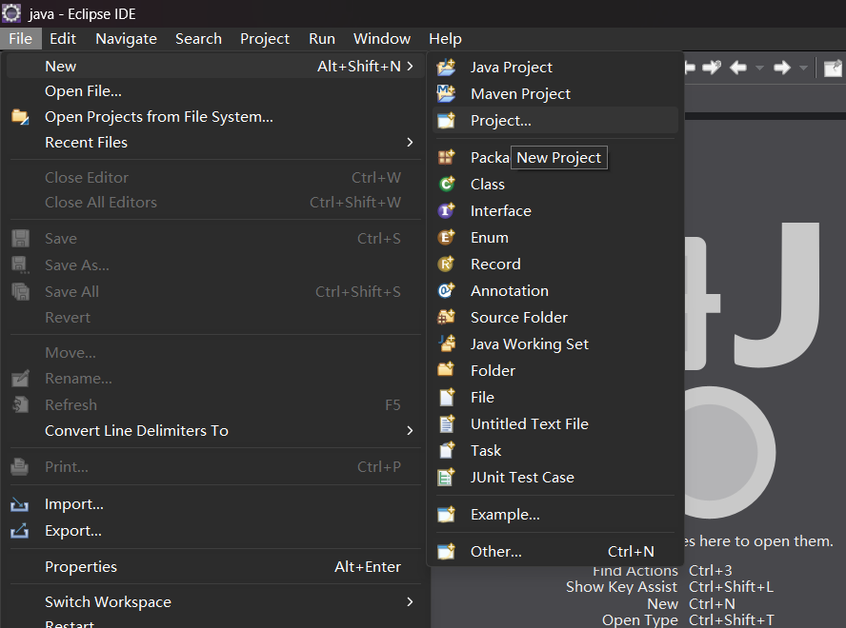Click the Other... wizard icon
This screenshot has height=628, width=846.
[446, 551]
